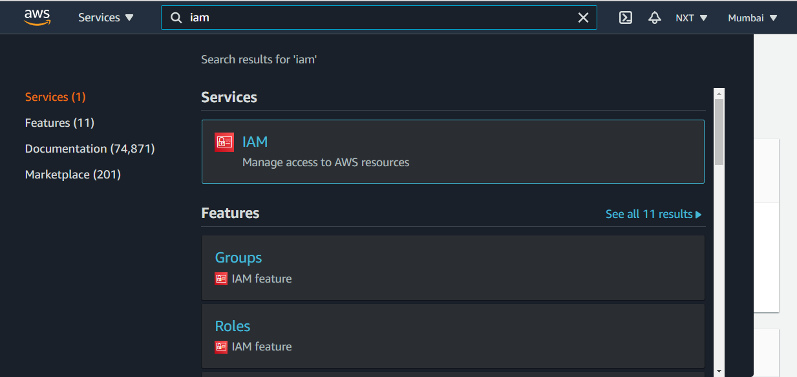Click the AWS logo home icon
797x377 pixels.
(x=37, y=17)
